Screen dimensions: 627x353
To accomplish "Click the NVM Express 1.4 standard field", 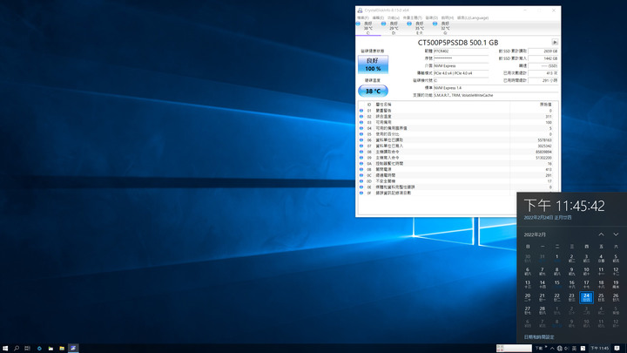I will coord(496,88).
